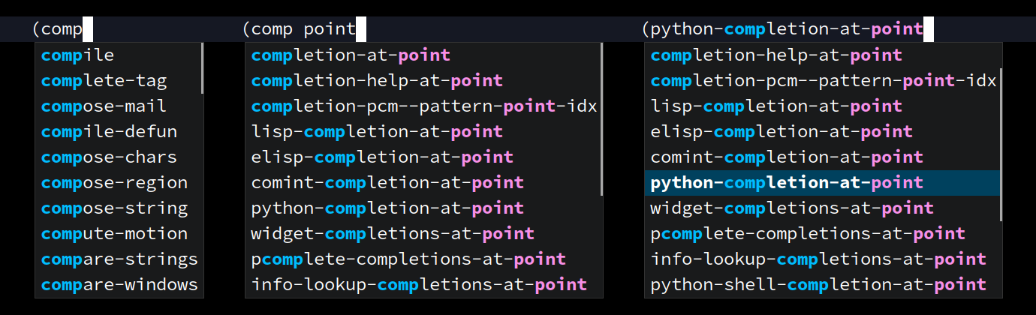Select "pcomplete-completions-at-point" in middle popup
1036x315 pixels.
point(423,259)
